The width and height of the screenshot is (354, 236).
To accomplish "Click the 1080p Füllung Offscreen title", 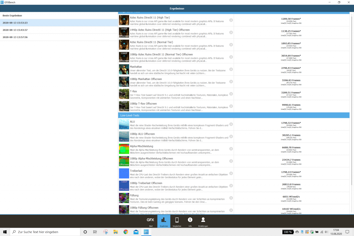I will [144, 208].
